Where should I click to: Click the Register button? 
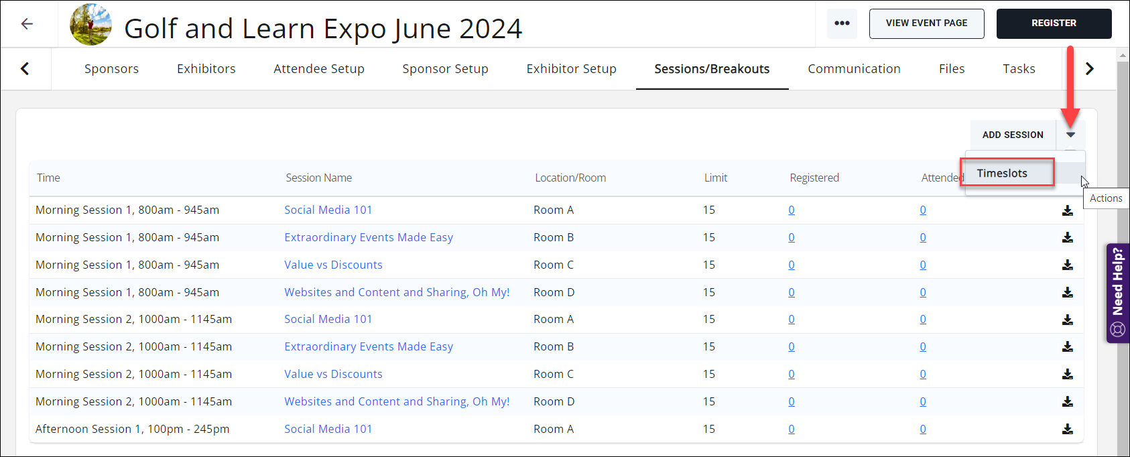1054,23
